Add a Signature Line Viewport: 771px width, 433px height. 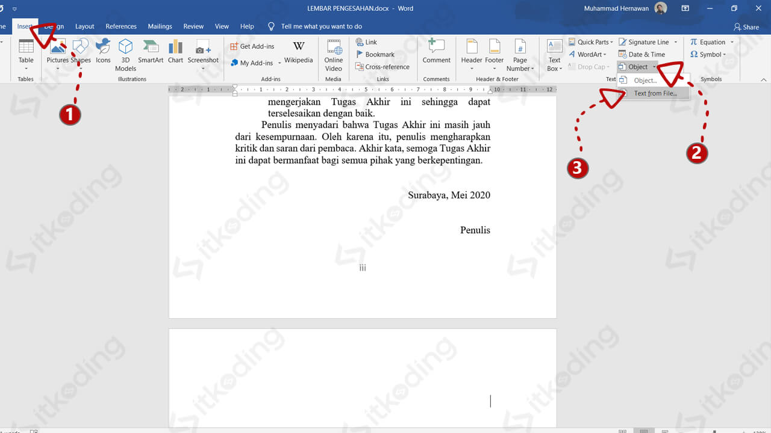click(643, 42)
